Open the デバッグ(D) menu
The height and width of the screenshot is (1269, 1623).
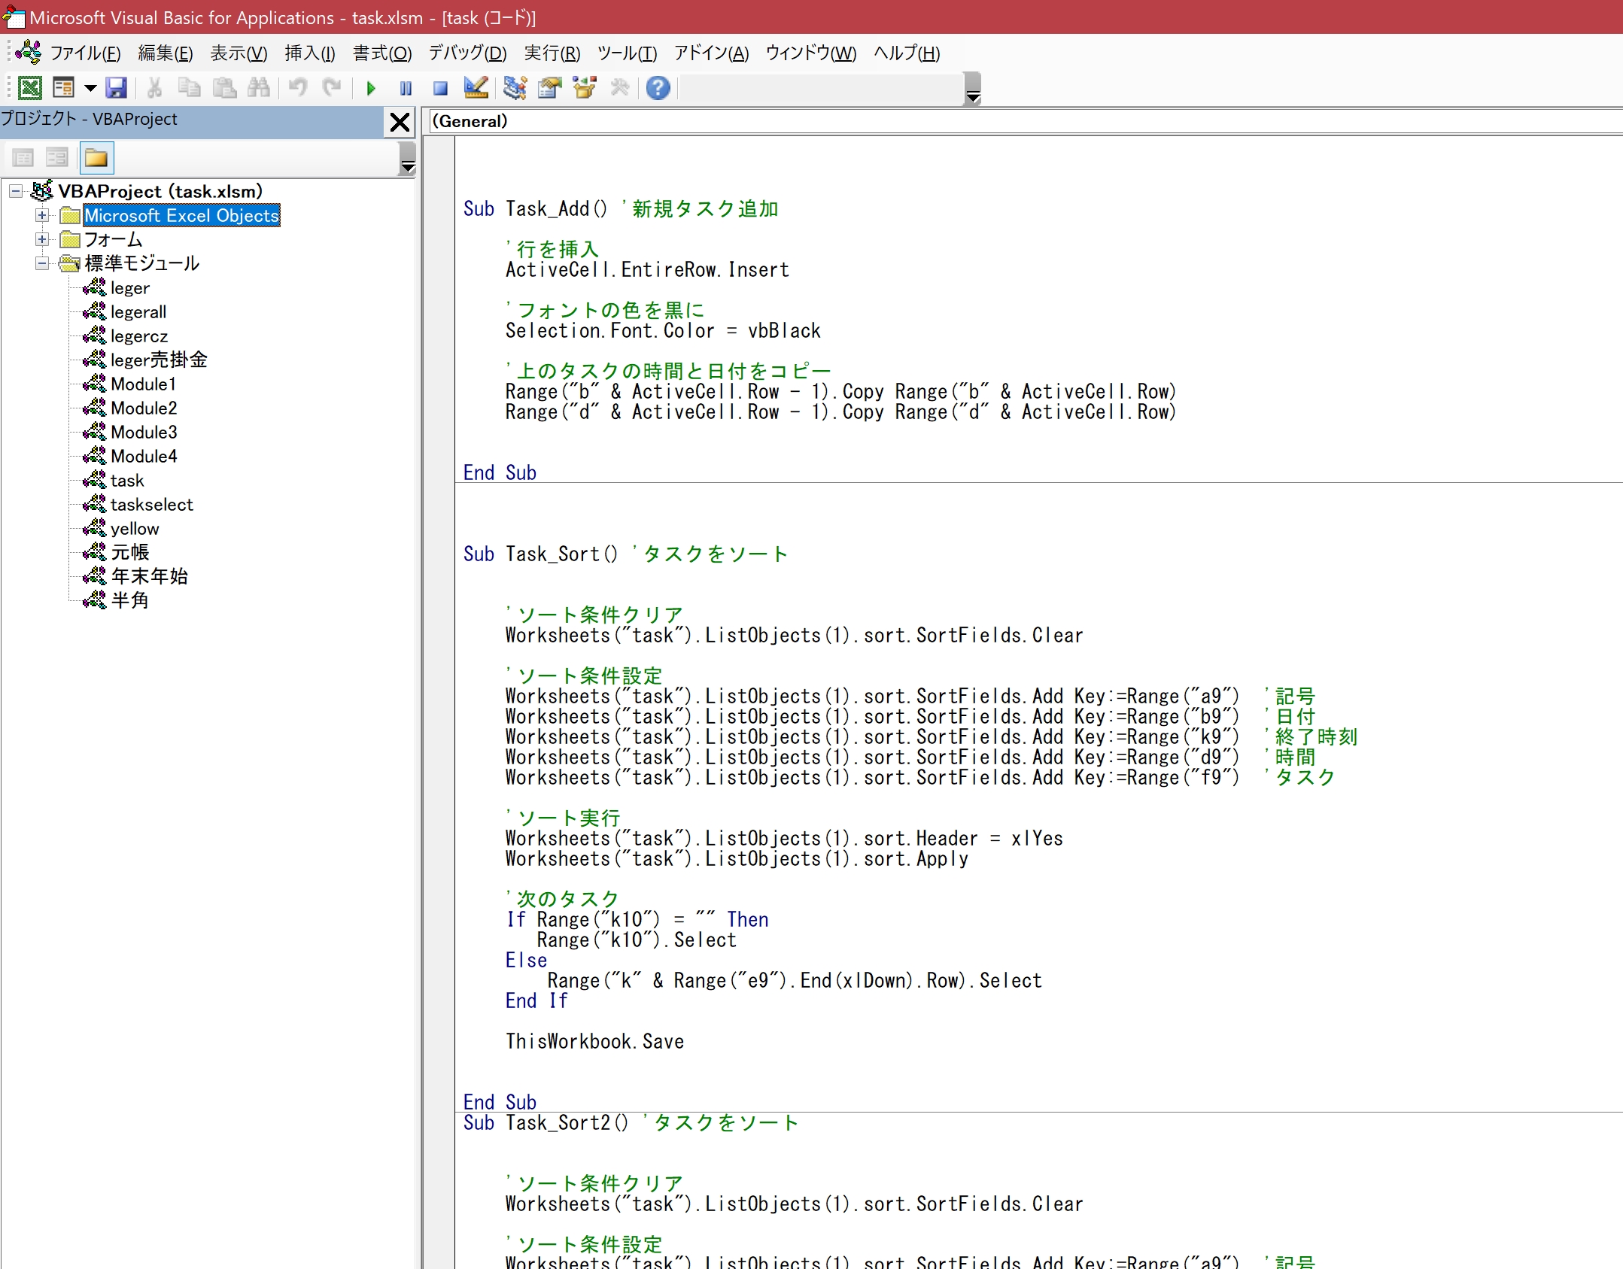click(x=467, y=53)
